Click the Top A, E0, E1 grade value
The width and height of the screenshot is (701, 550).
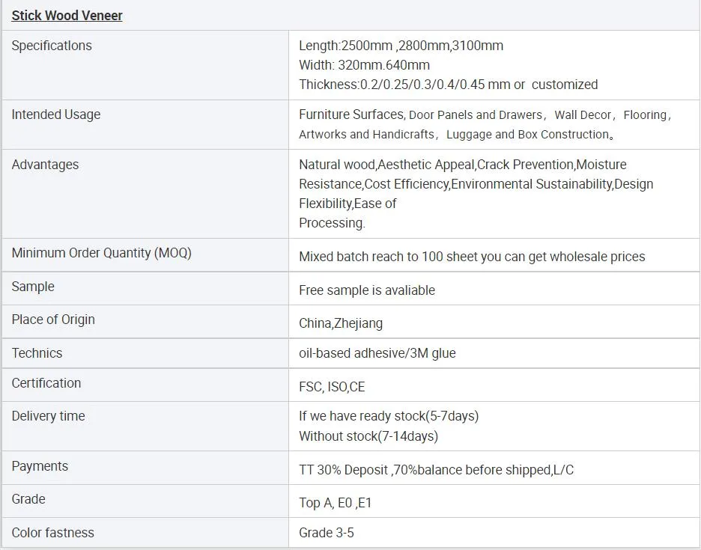(335, 503)
